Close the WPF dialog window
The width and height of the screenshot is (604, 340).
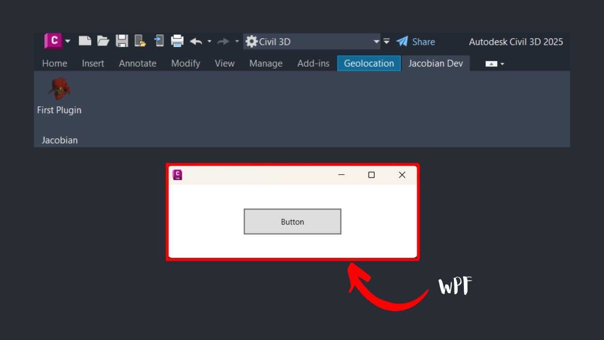tap(402, 175)
